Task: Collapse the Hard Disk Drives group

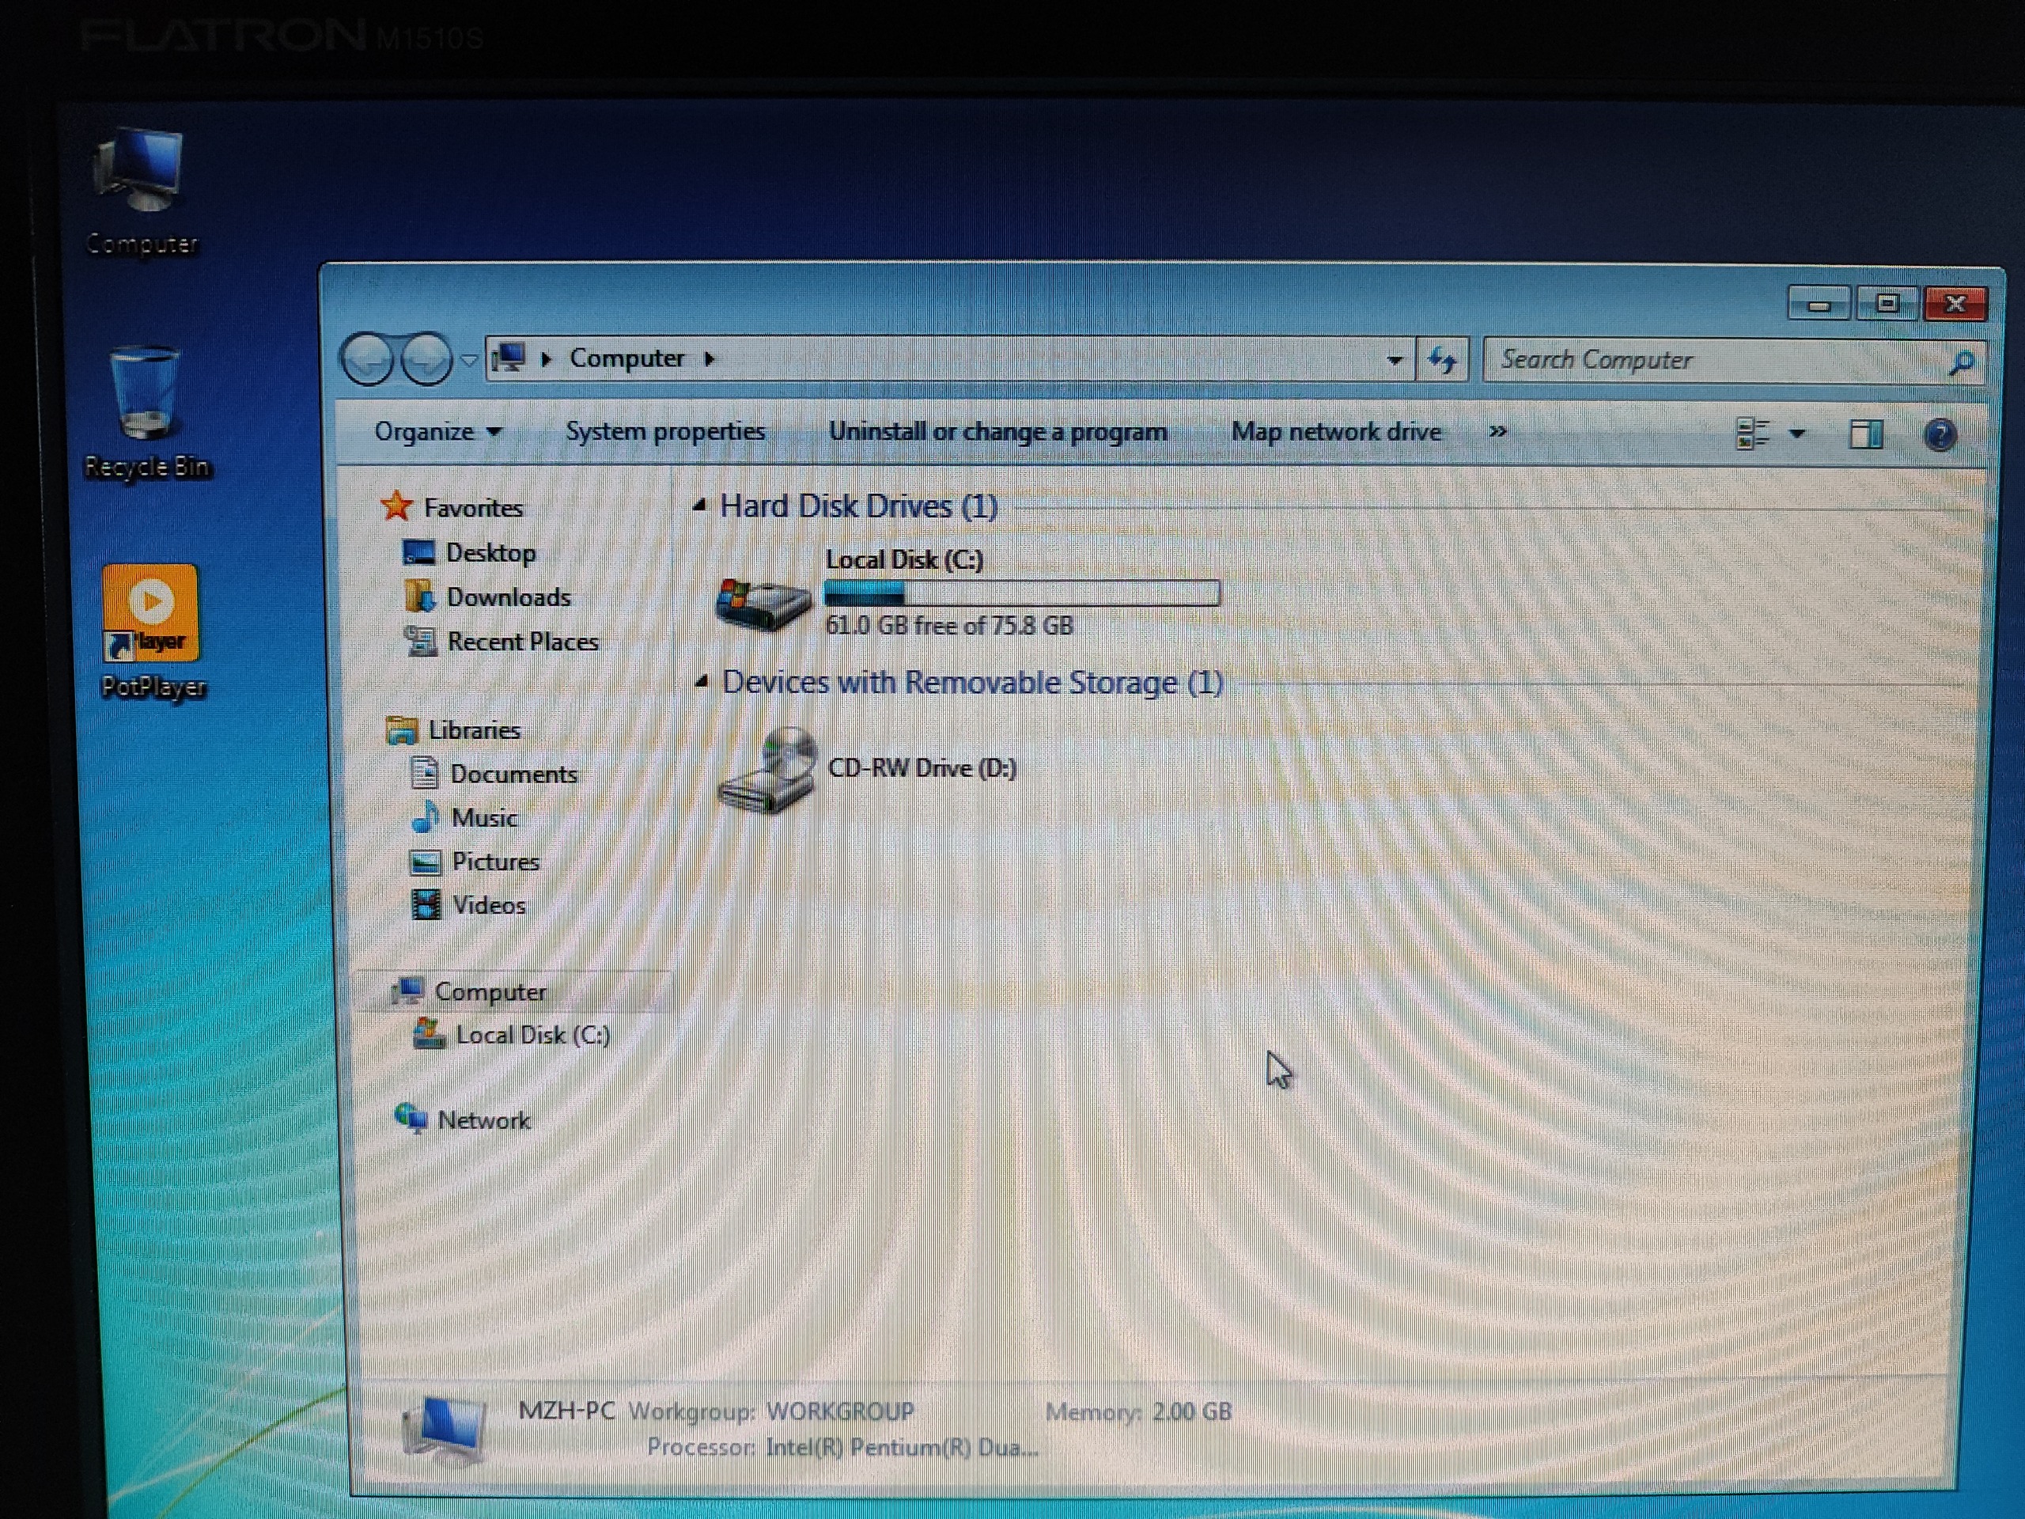Action: [x=700, y=506]
